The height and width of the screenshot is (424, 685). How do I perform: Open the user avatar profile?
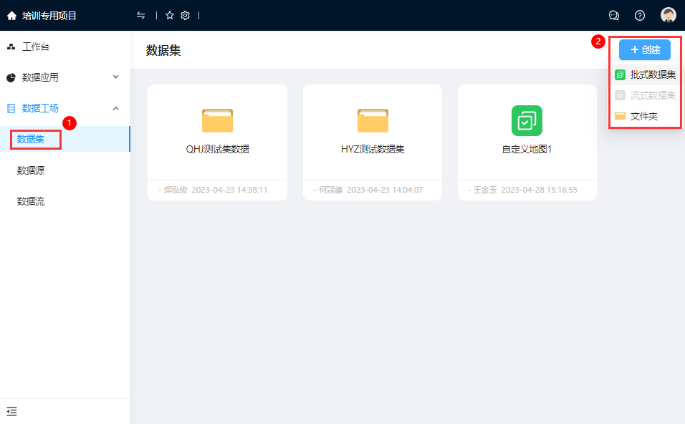[x=668, y=16]
